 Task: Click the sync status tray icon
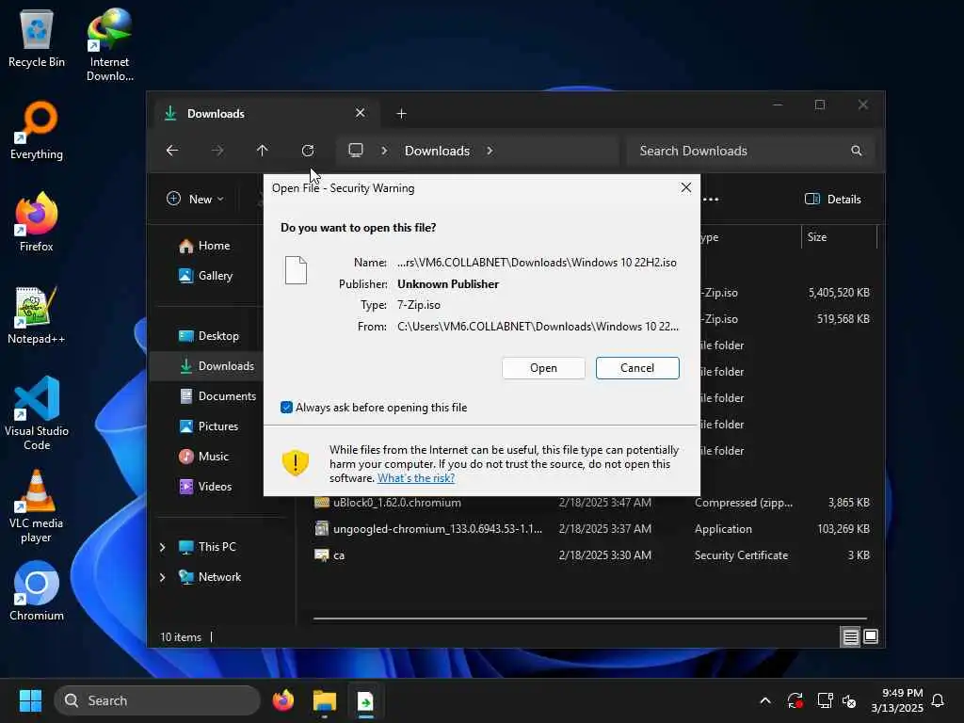pyautogui.click(x=795, y=700)
